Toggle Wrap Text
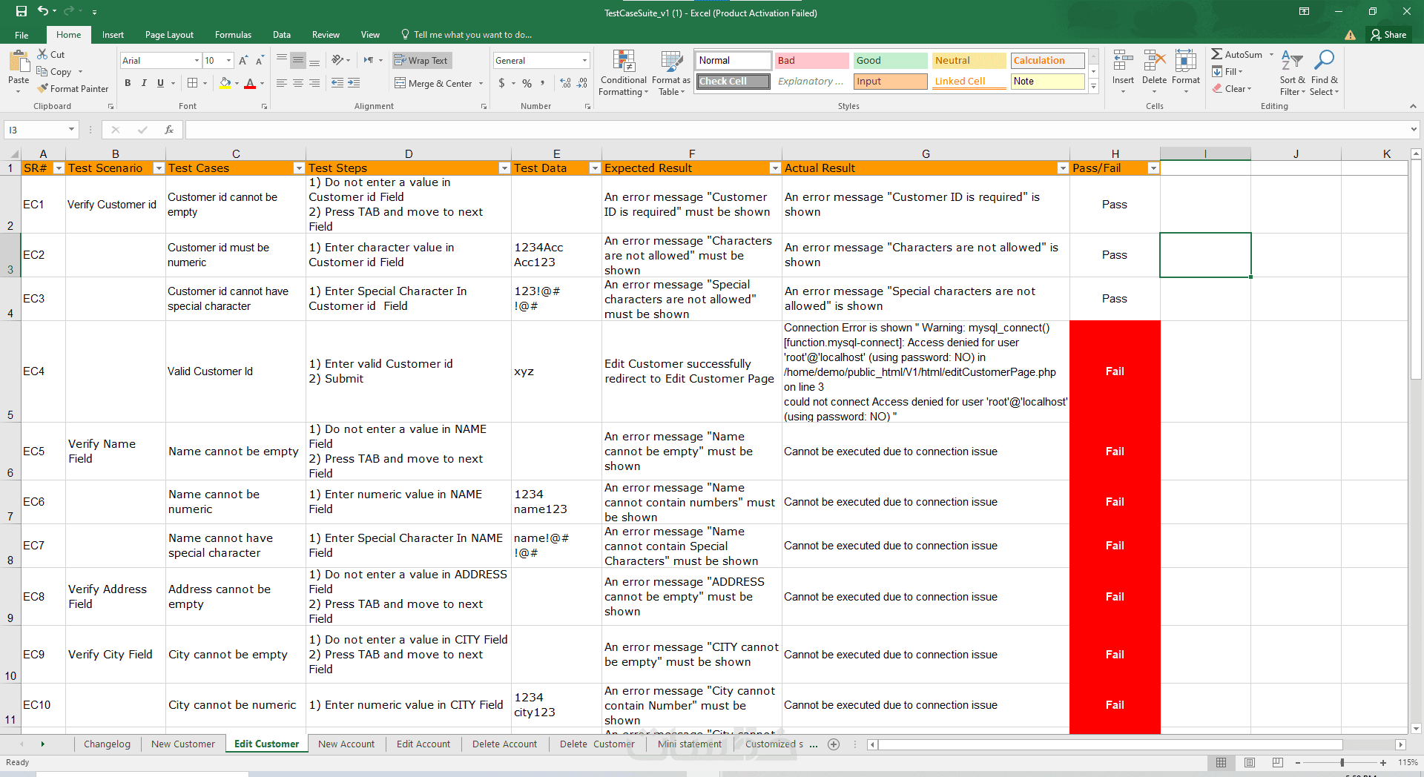This screenshot has height=777, width=1424. (x=421, y=61)
